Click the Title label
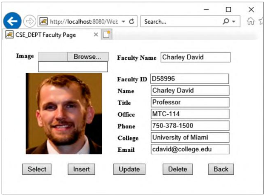The height and width of the screenshot is (196, 266). [124, 103]
